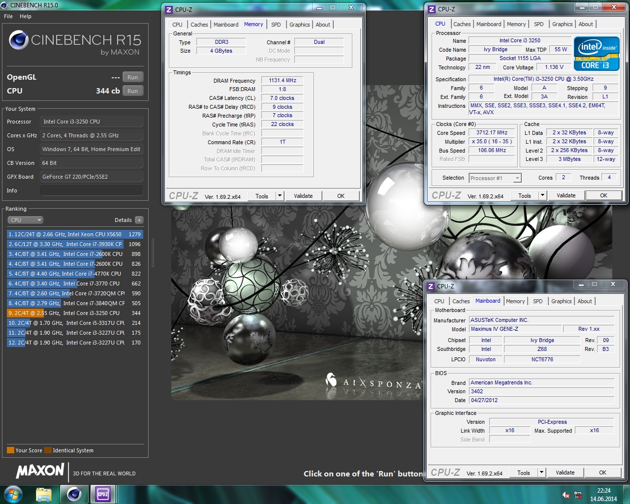Click the Cinebench taskbar icon

click(74, 494)
